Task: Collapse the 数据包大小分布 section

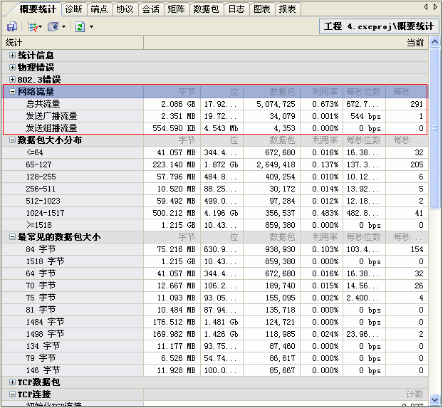Action: tap(12, 140)
